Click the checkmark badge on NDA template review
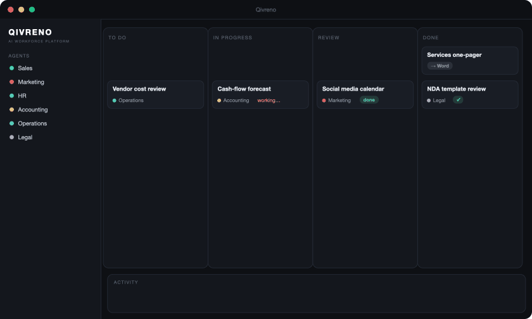Image resolution: width=532 pixels, height=319 pixels. [x=458, y=100]
